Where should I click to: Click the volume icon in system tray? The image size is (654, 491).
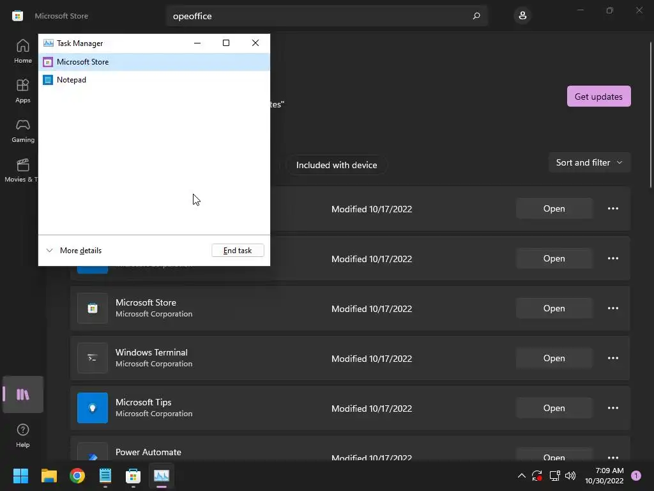click(570, 476)
